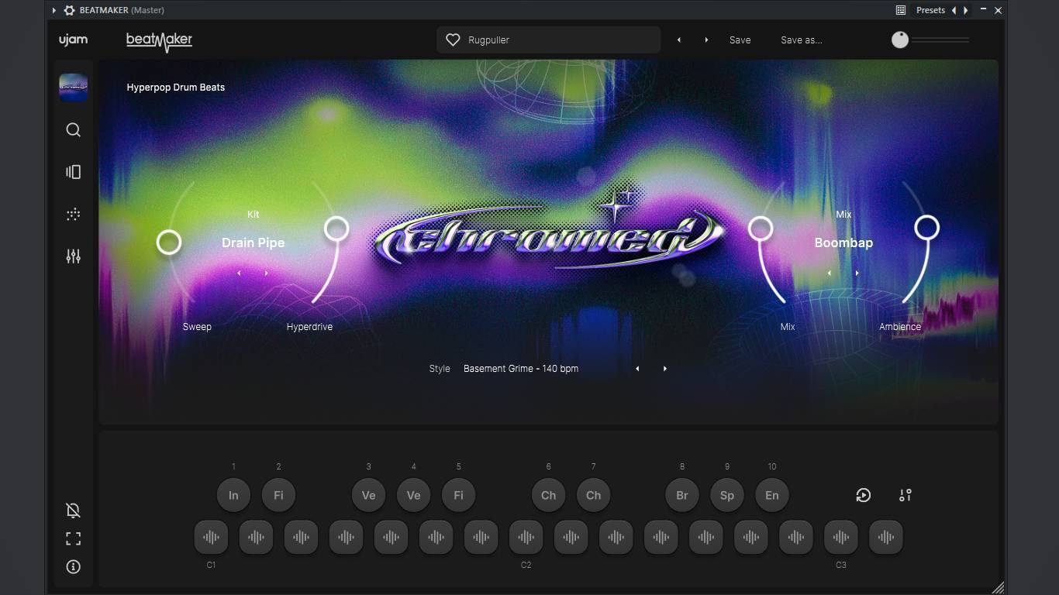Image resolution: width=1059 pixels, height=595 pixels.
Task: Click the info icon at bottom left
Action: pyautogui.click(x=73, y=567)
